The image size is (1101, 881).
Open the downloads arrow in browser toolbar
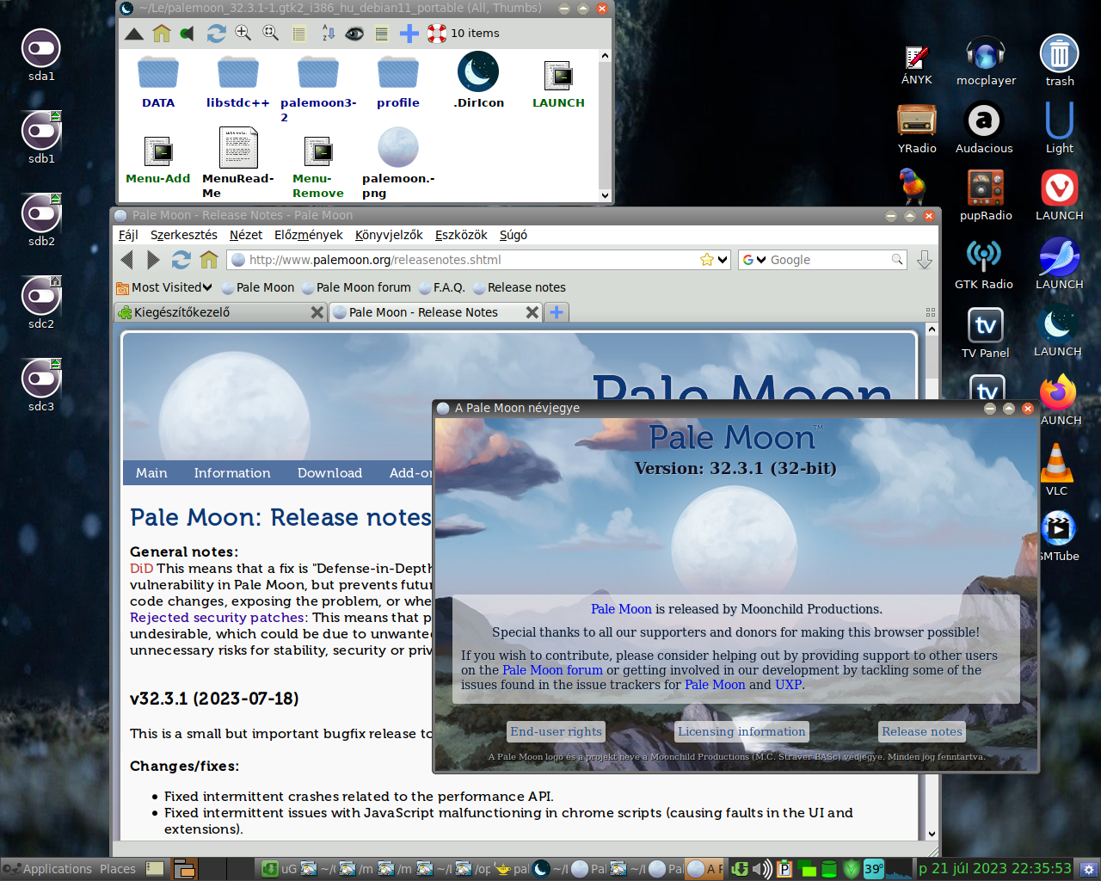925,260
